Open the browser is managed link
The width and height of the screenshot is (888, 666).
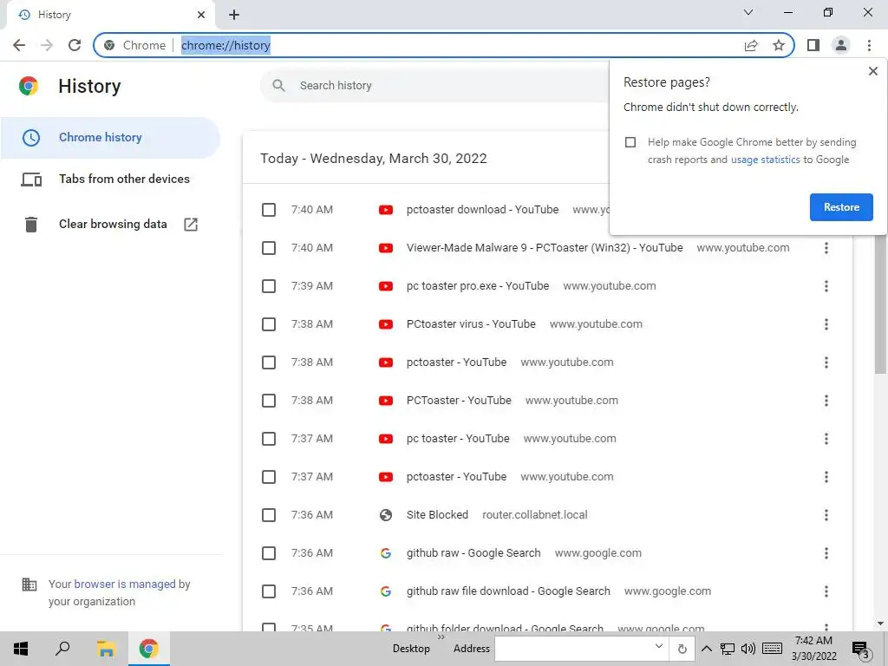(125, 584)
